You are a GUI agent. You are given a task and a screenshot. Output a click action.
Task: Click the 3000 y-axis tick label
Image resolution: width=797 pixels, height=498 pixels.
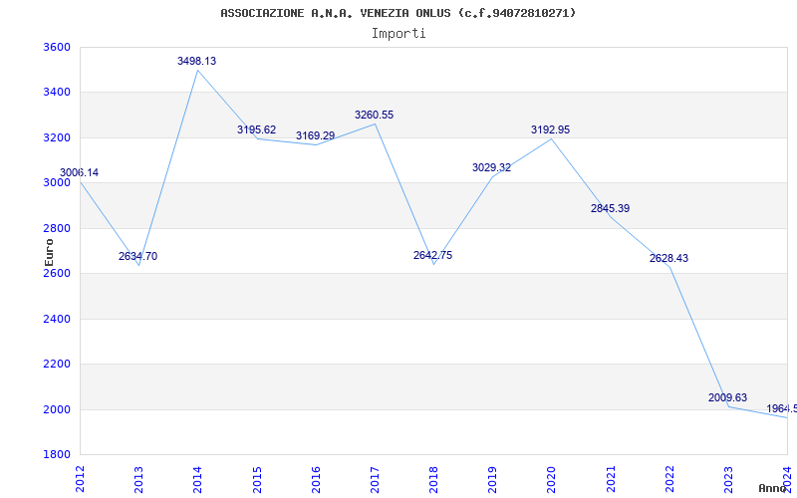pos(57,183)
